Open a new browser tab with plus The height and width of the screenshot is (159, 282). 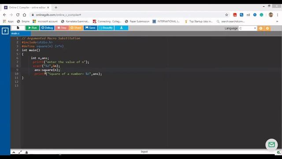click(x=56, y=8)
